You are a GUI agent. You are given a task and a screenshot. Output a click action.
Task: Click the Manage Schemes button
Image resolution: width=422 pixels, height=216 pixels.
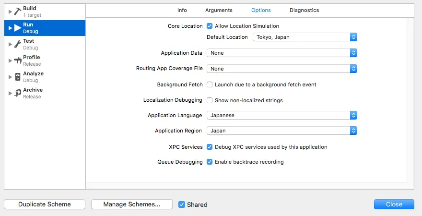[131, 204]
